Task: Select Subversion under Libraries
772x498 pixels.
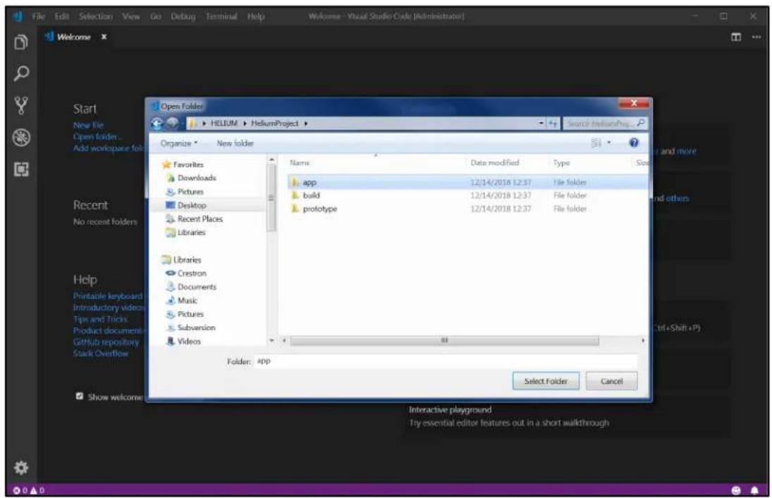Action: point(196,327)
